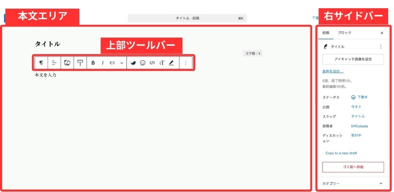Image resolution: width=394 pixels, height=192 pixels.
Task: Click the paragraph block type icon
Action: tap(41, 63)
